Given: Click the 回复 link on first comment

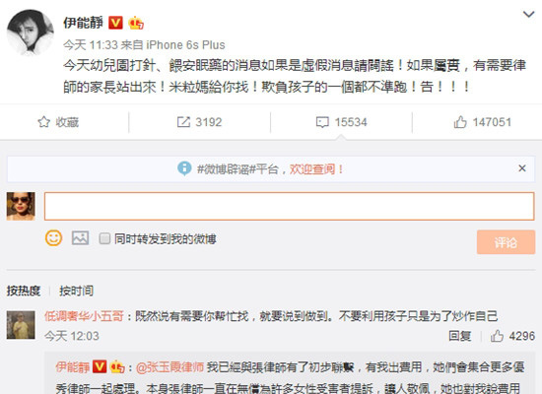Looking at the screenshot, I should pyautogui.click(x=460, y=336).
